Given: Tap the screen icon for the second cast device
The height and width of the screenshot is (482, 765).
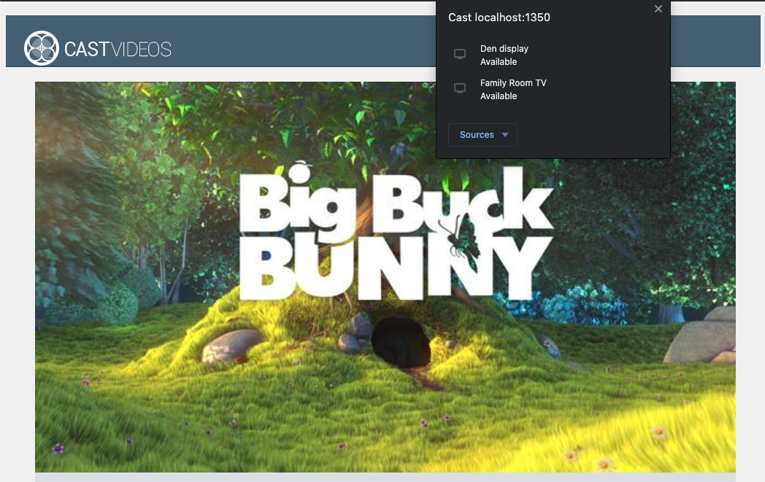Looking at the screenshot, I should point(460,88).
